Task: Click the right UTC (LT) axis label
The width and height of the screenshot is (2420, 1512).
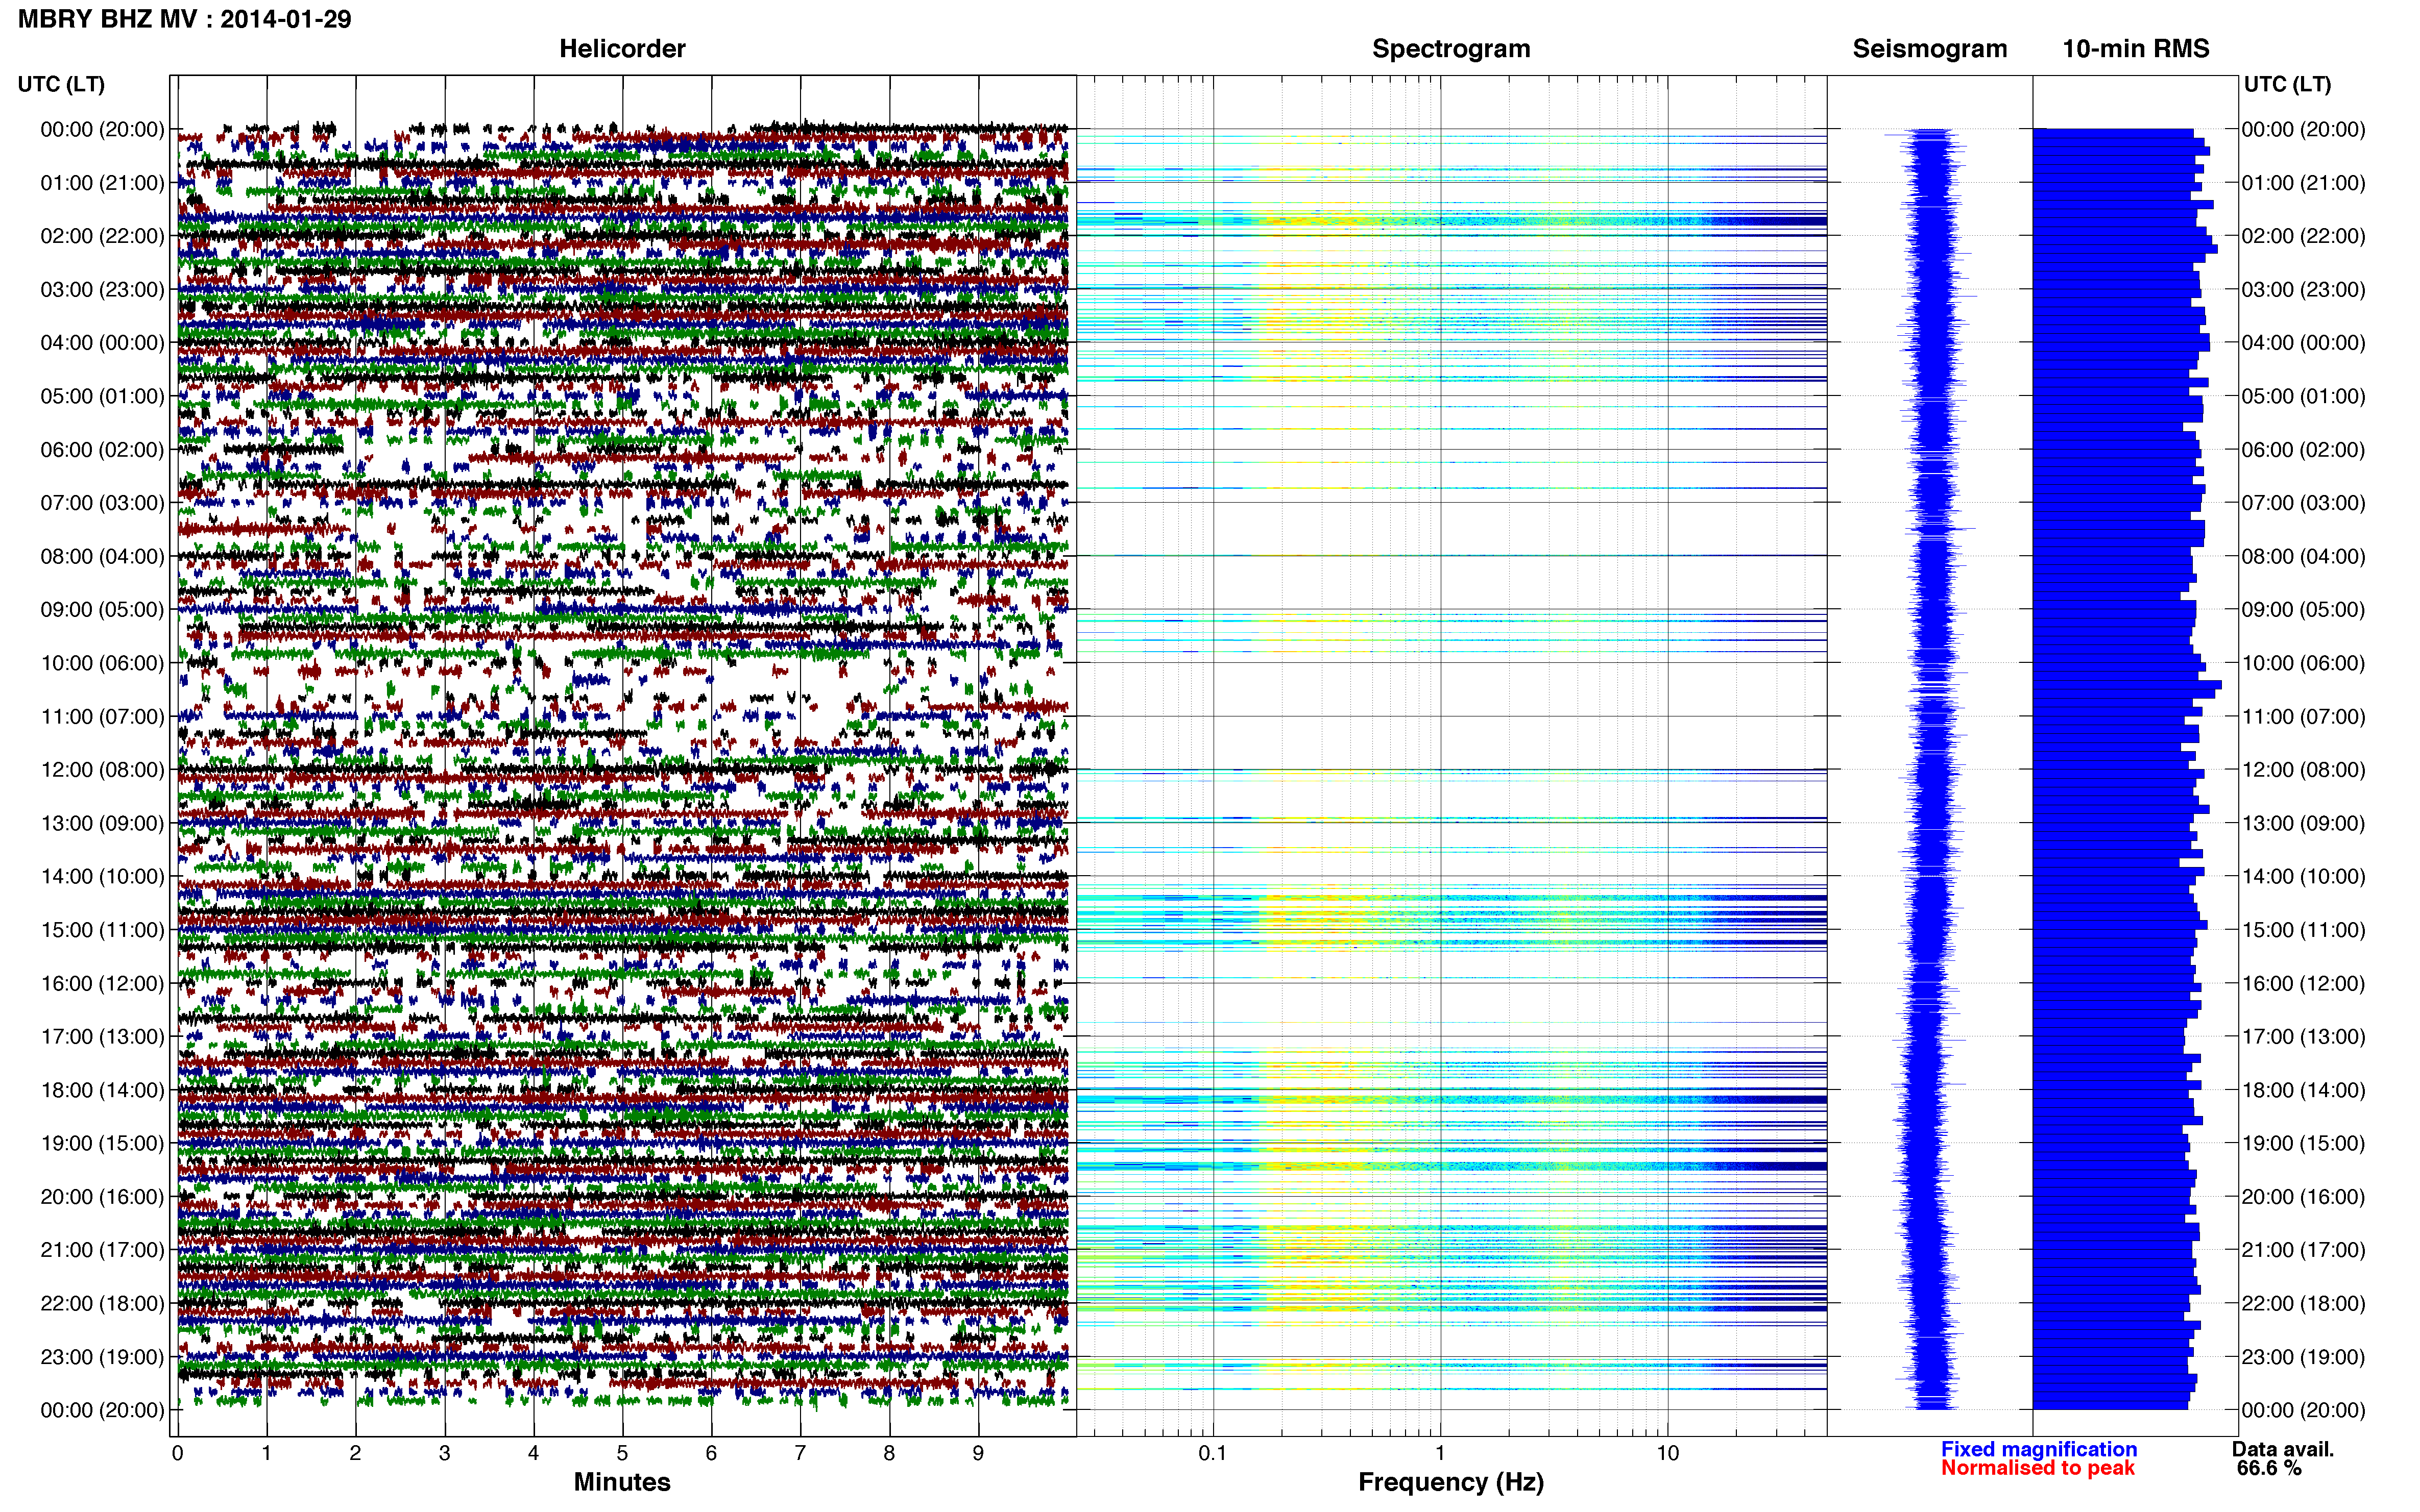Action: (2287, 84)
